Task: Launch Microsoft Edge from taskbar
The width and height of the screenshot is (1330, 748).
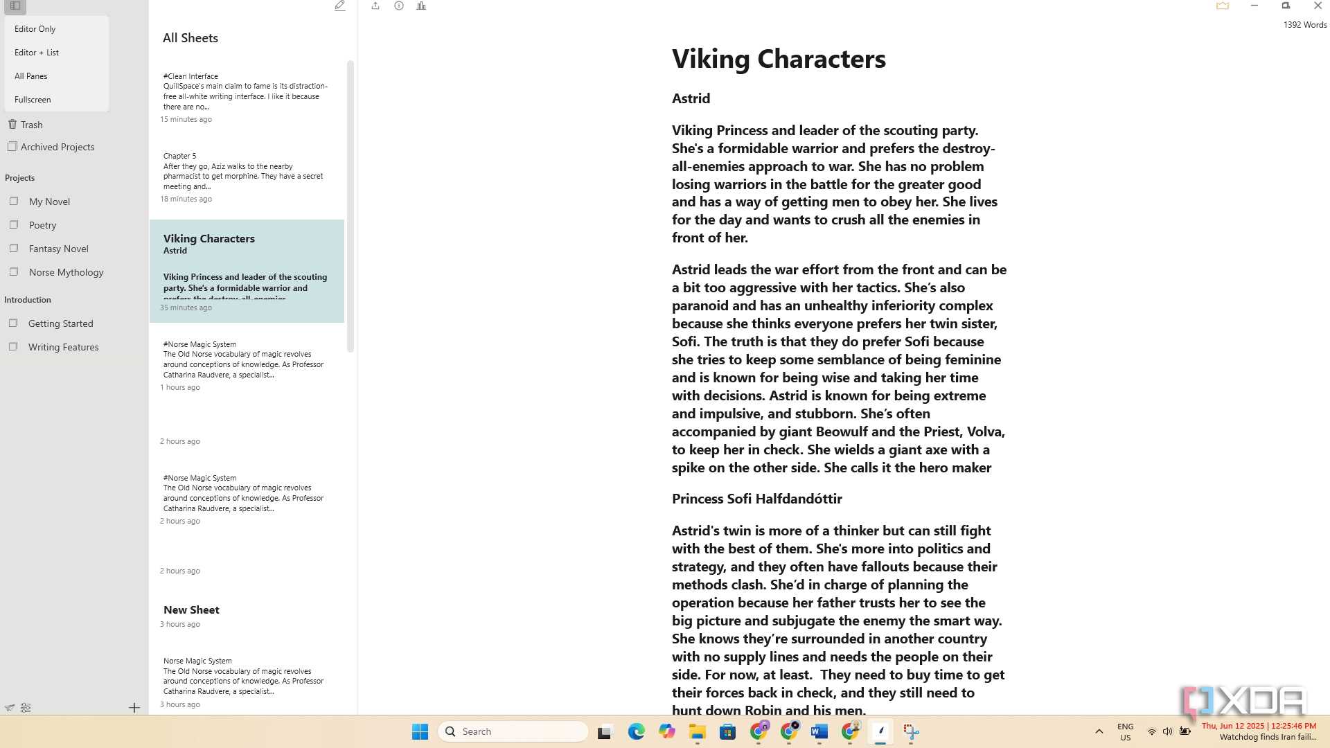Action: 637,731
